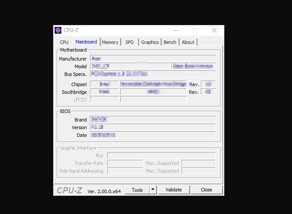This screenshot has width=292, height=214.
Task: Click the 'Motherboard' group label
Action: click(x=73, y=50)
